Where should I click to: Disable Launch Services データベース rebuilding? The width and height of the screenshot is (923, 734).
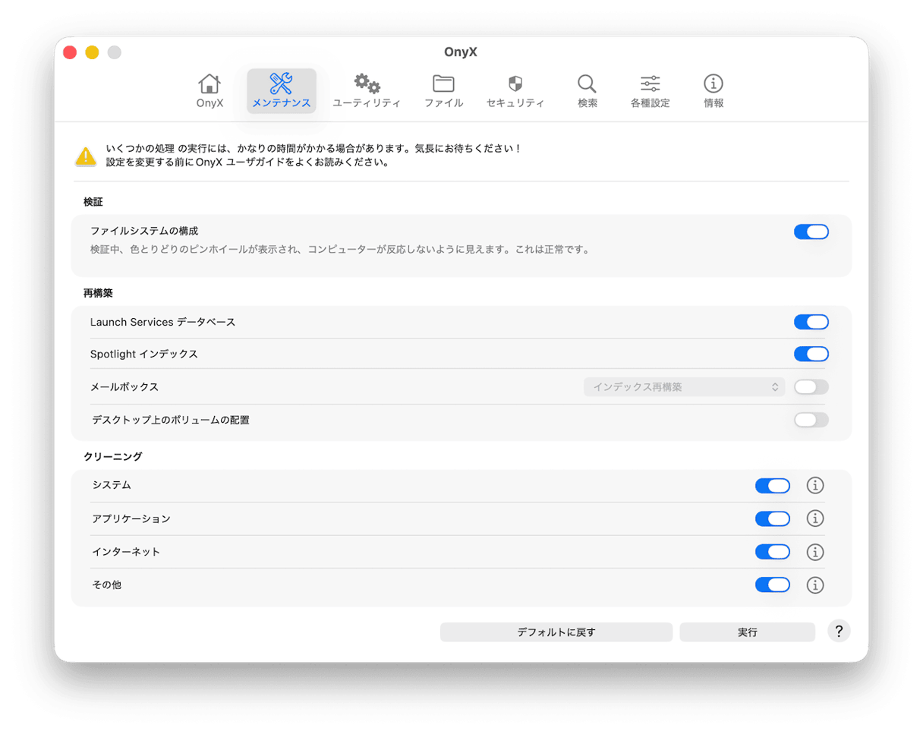tap(811, 321)
